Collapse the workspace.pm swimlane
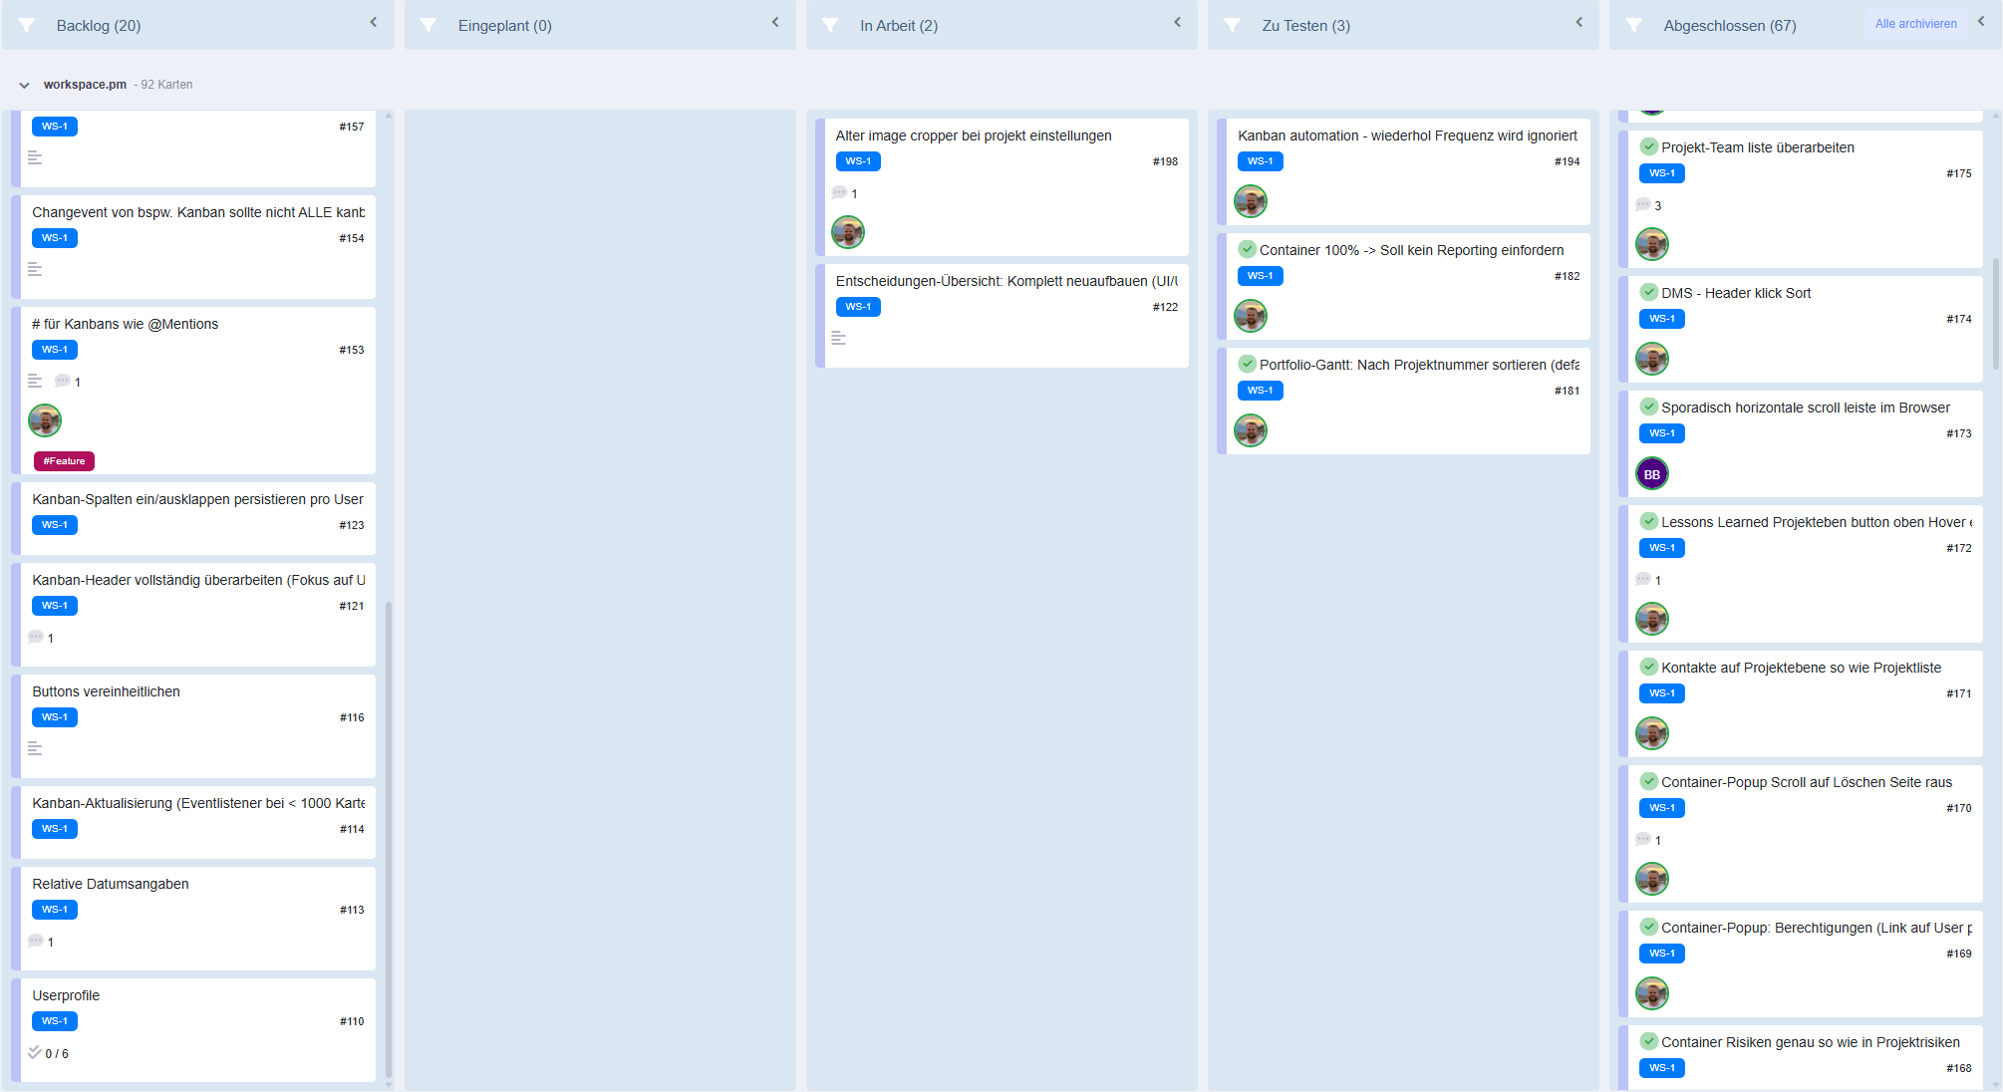The width and height of the screenshot is (2003, 1092). point(24,86)
